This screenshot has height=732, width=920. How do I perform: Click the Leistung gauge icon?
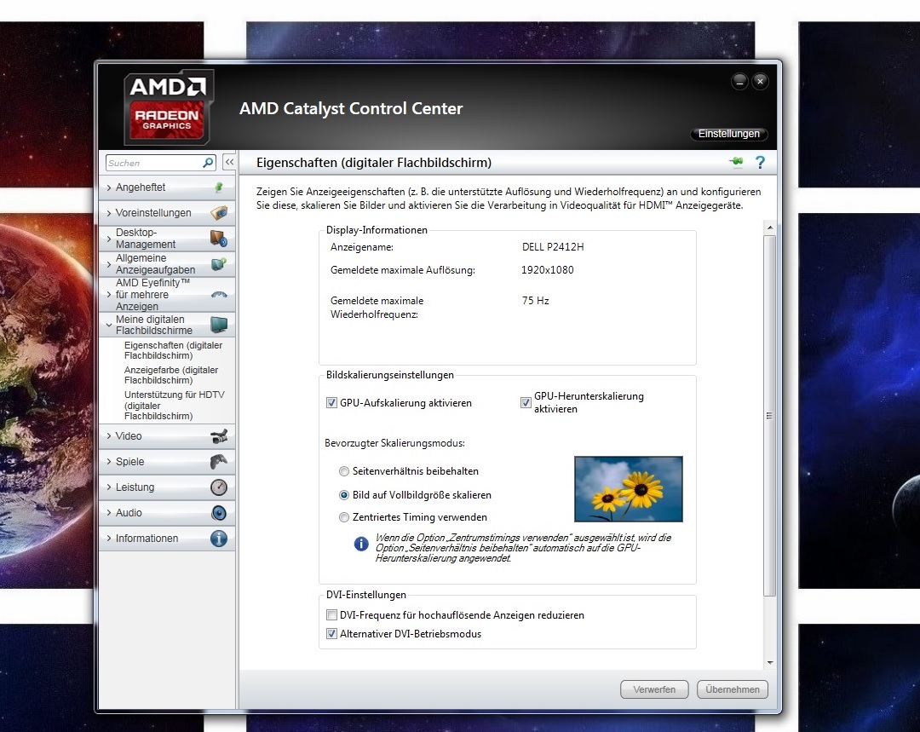(219, 487)
